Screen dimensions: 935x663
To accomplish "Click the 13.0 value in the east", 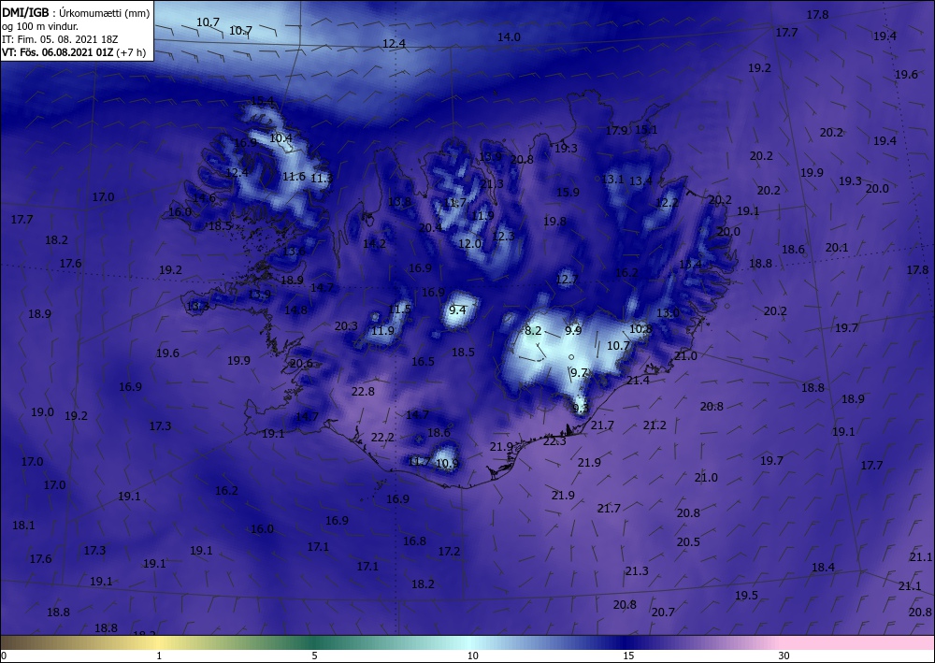I will 668,313.
